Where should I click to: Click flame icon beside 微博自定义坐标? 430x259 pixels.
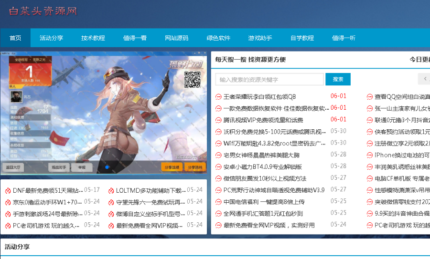111,214
